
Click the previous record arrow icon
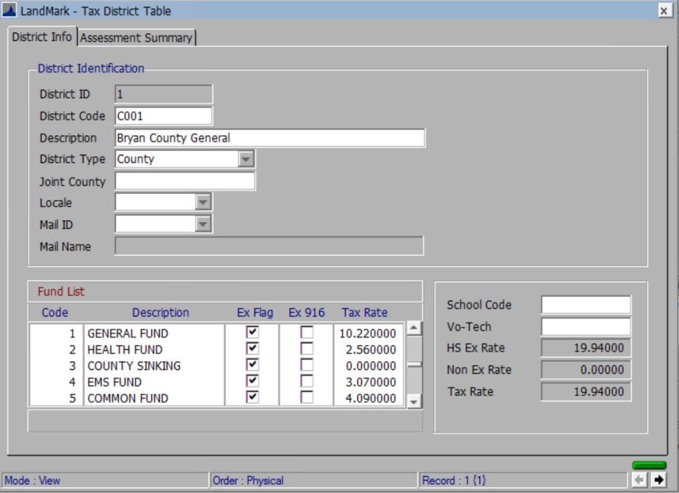tap(640, 480)
